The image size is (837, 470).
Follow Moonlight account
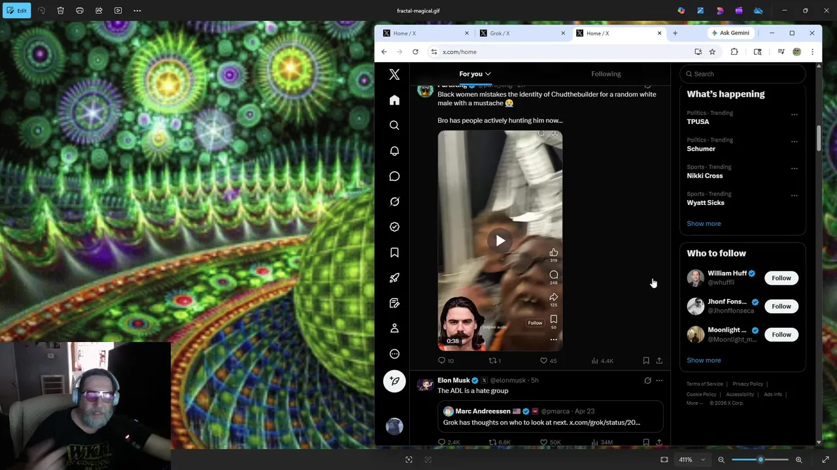click(x=781, y=334)
